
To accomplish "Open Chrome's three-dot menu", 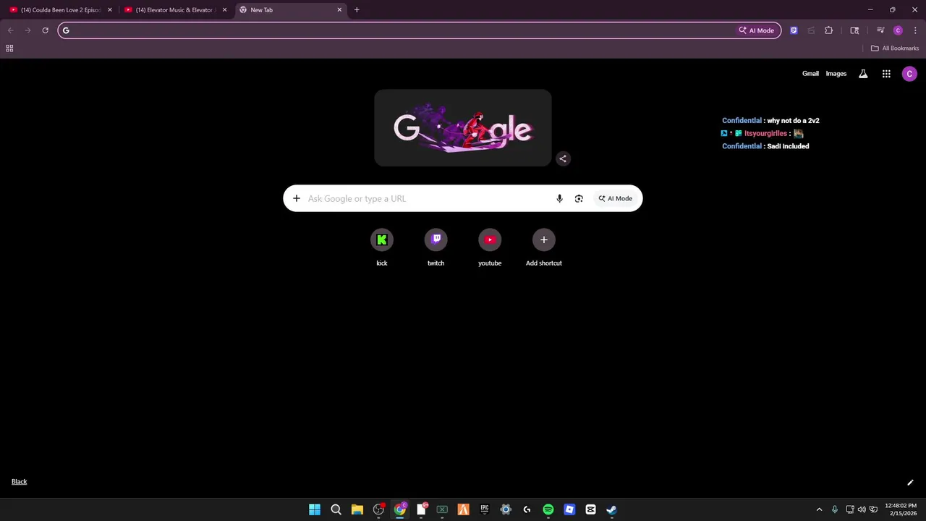I will [x=915, y=30].
